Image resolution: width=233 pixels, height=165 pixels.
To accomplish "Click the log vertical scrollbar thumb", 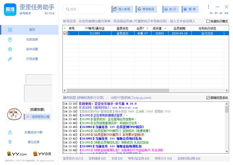I will pyautogui.click(x=227, y=109).
